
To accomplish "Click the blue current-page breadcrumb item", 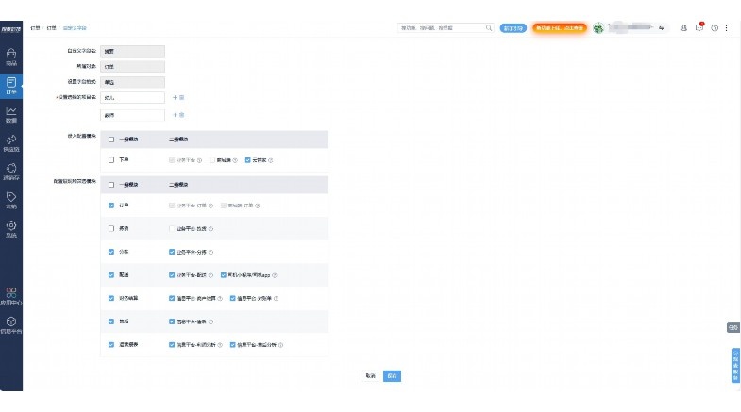I will (75, 28).
